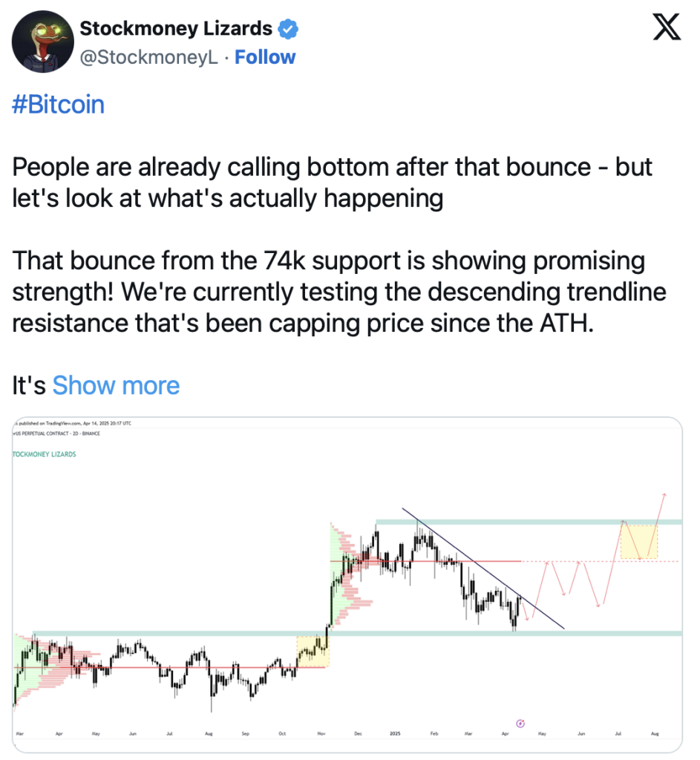Screen dimensions: 700x760
Task: Follow the @StockmoneyL account
Action: point(265,57)
